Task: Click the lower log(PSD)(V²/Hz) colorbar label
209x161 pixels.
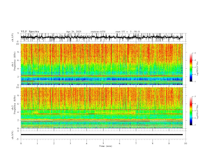Action: pos(198,112)
